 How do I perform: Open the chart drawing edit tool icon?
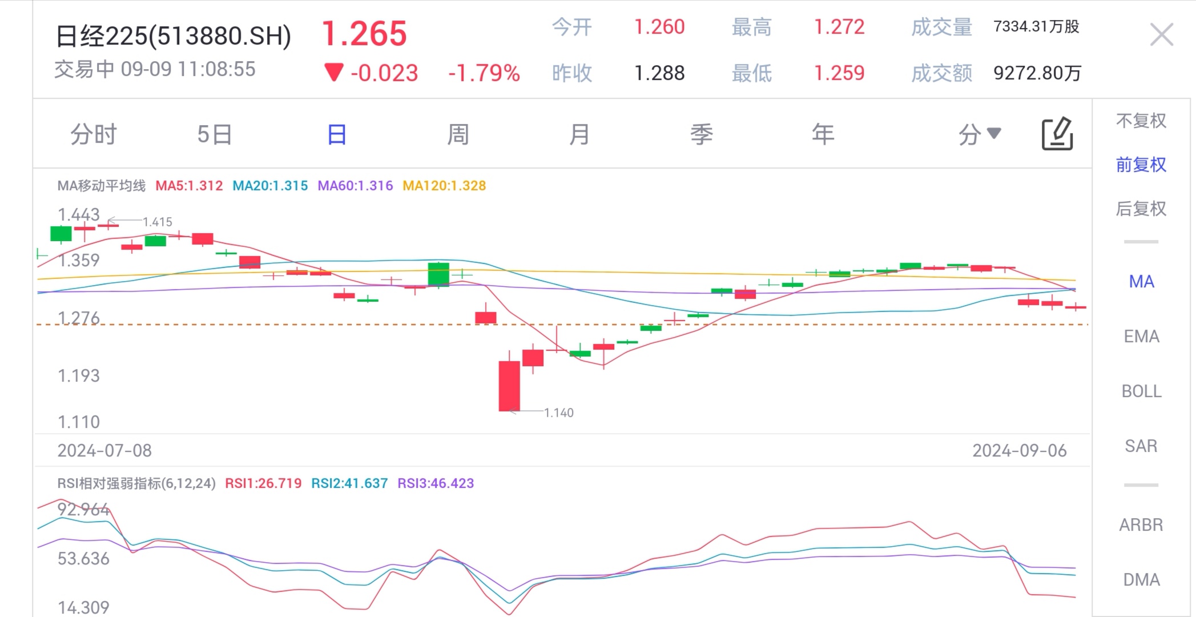tap(1057, 135)
